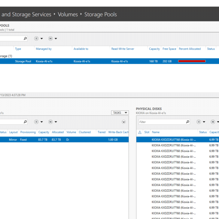The width and height of the screenshot is (219, 219).
Task: Expand save query arrow in virtual disks toolbar
Action: [x=56, y=122]
